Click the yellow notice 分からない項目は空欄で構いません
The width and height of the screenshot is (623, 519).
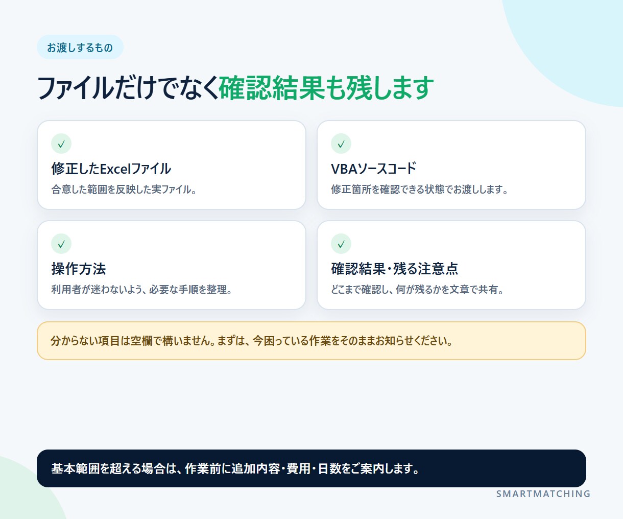(x=311, y=341)
